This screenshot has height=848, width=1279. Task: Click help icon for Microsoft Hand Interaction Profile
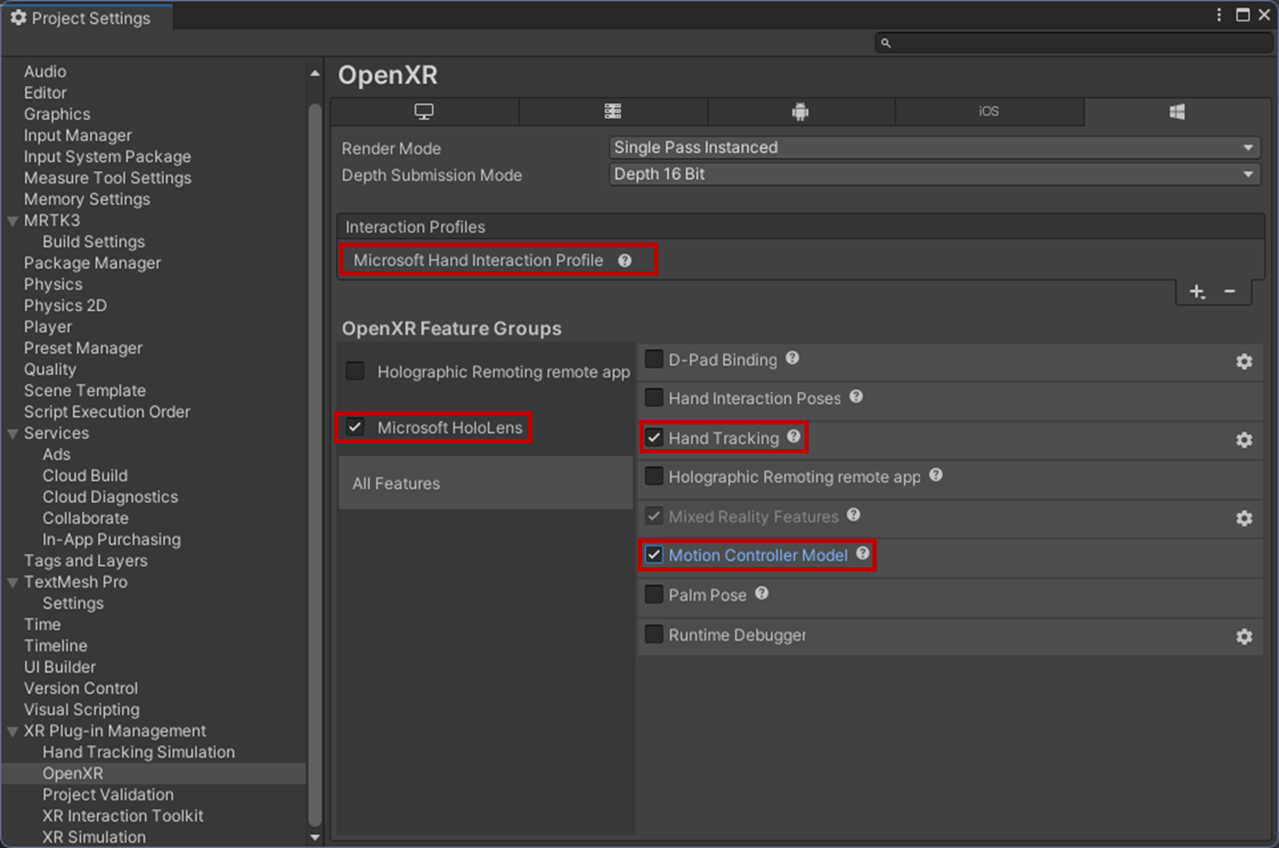625,261
